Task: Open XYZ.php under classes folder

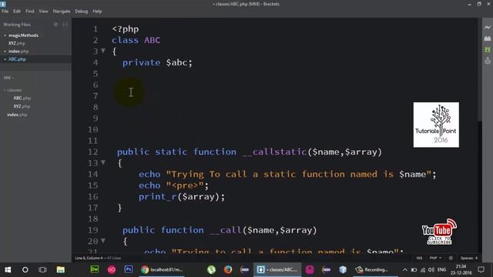Action: 22,106
